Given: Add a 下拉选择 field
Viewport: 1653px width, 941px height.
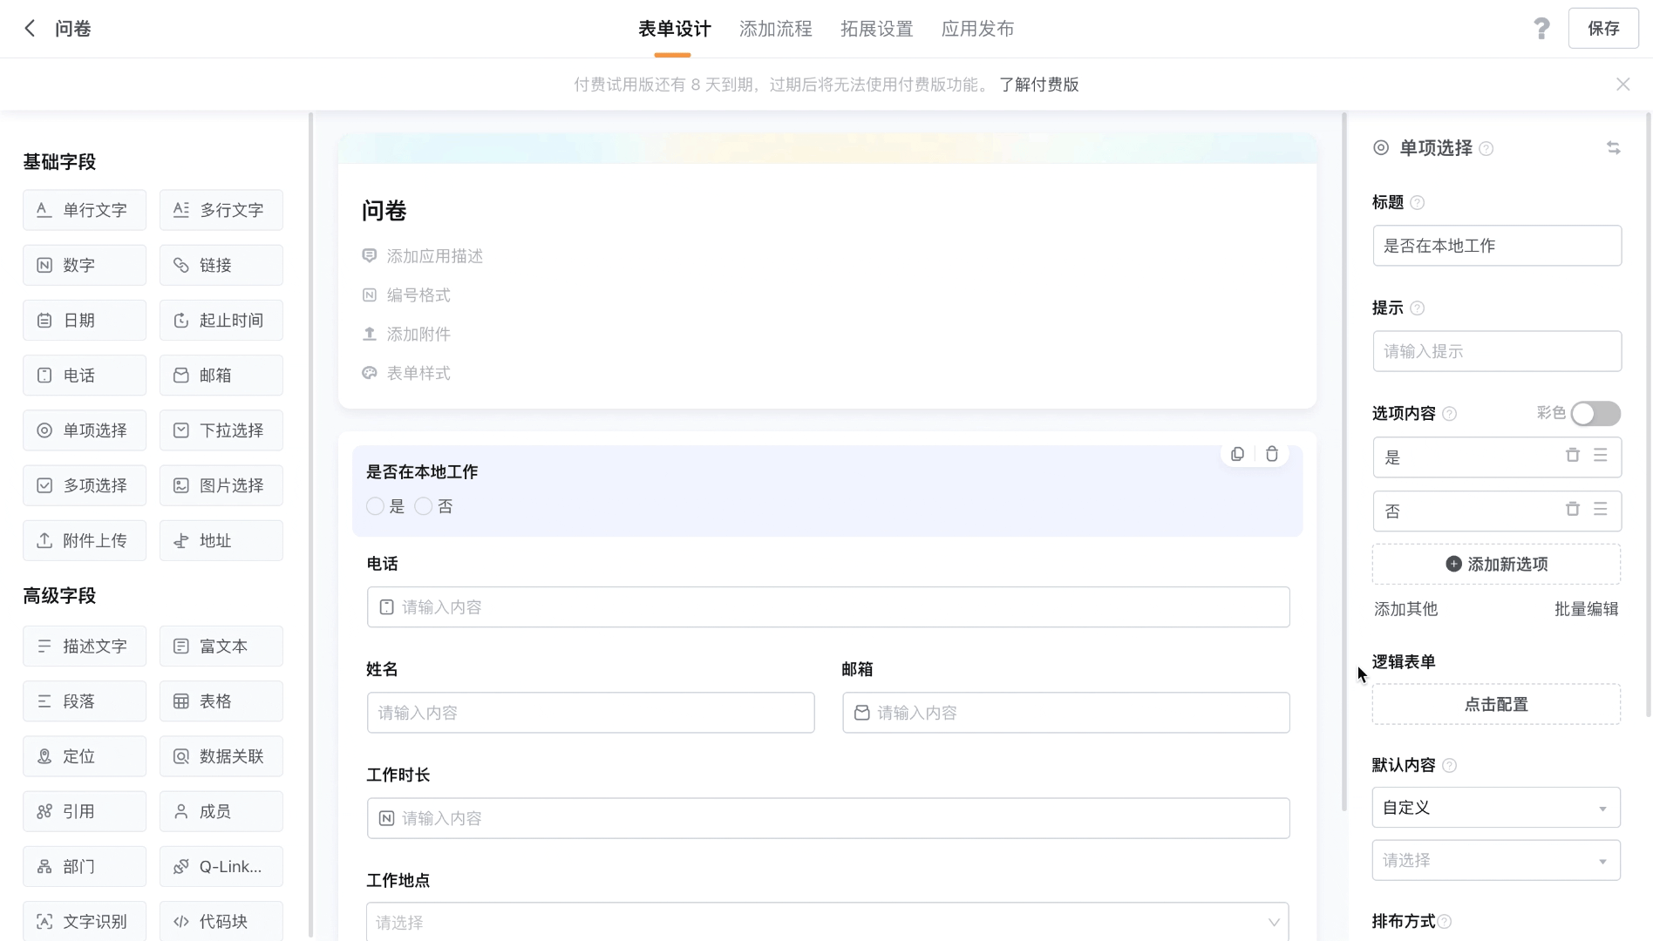Looking at the screenshot, I should (x=221, y=430).
